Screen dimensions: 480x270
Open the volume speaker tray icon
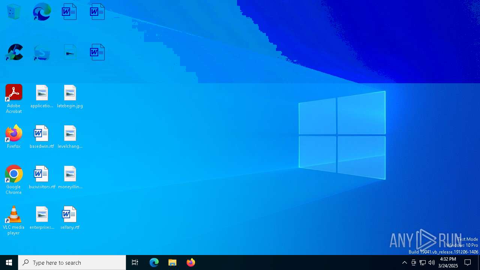[432, 262]
